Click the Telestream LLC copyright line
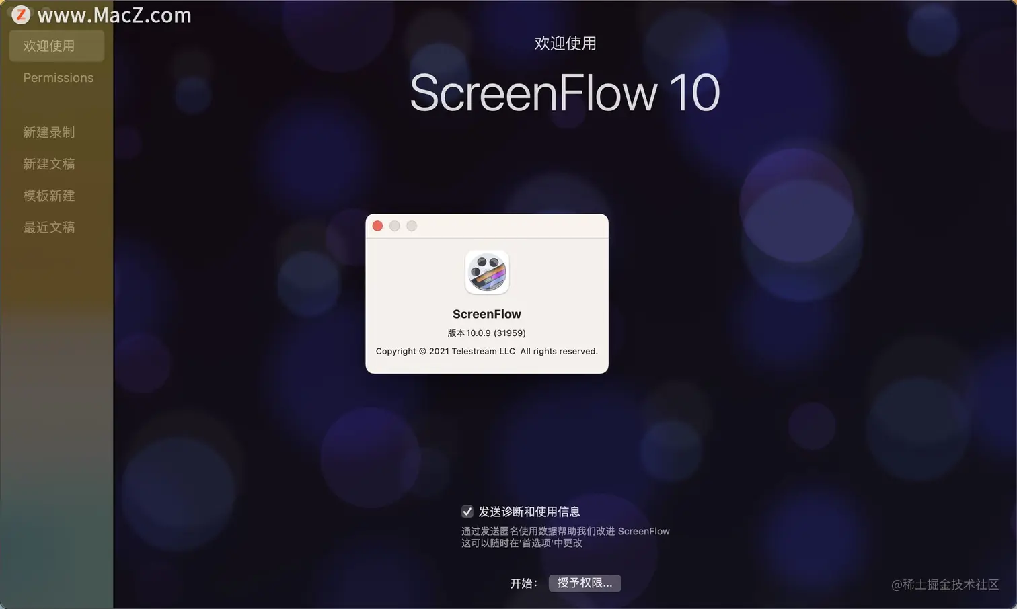 (x=487, y=351)
